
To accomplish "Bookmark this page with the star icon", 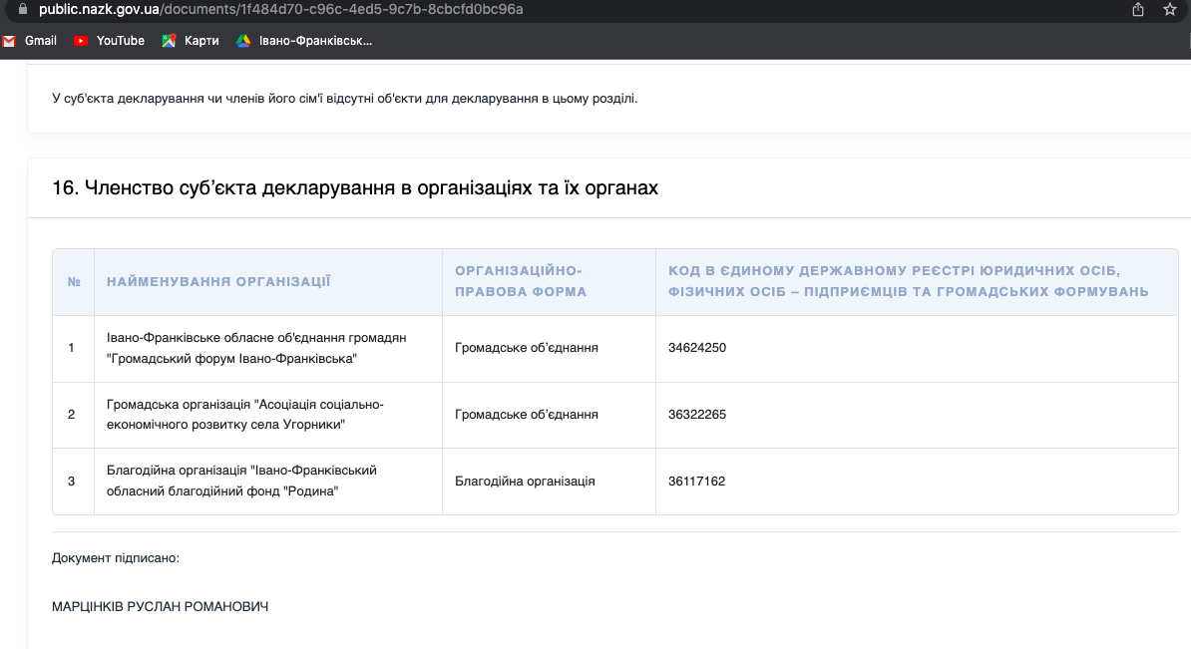I will pyautogui.click(x=1170, y=9).
